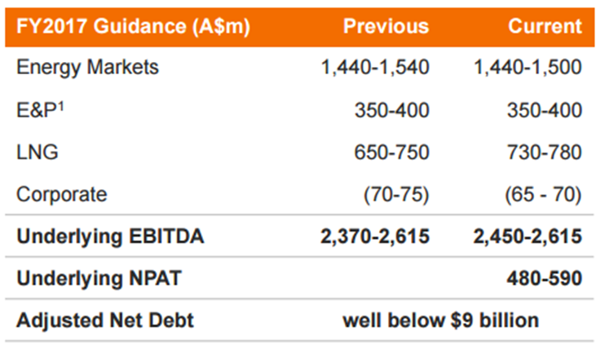Click E&P previous value 350-400
The image size is (596, 345).
click(x=392, y=110)
